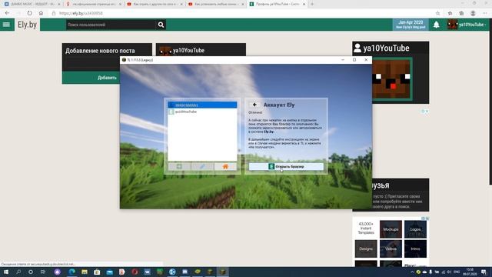
Task: Switch to the first browser tab
Action: [32, 4]
